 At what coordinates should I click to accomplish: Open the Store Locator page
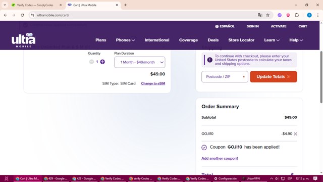coord(241,40)
